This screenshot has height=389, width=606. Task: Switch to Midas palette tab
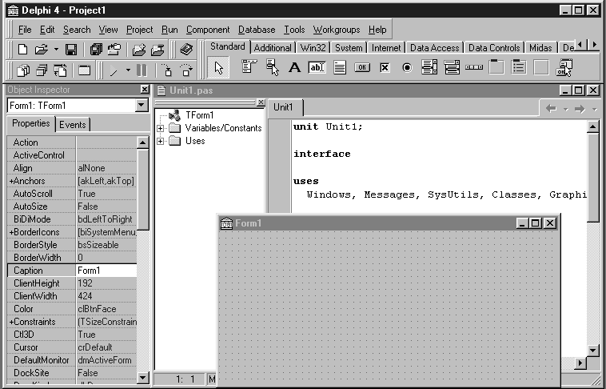pos(540,48)
